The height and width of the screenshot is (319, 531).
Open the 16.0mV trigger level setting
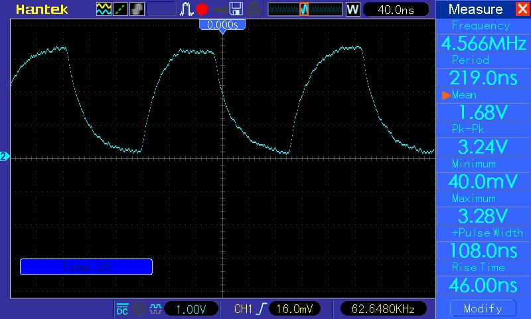293,309
